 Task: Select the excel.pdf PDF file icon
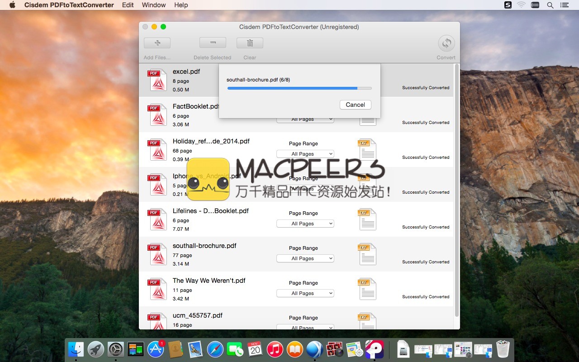[157, 80]
